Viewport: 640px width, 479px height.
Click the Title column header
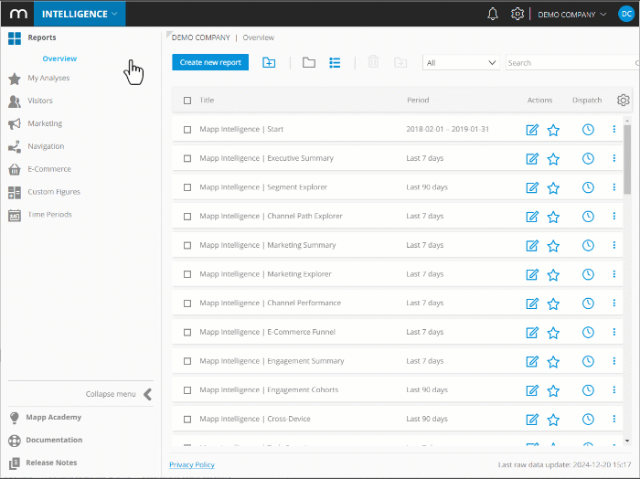207,100
